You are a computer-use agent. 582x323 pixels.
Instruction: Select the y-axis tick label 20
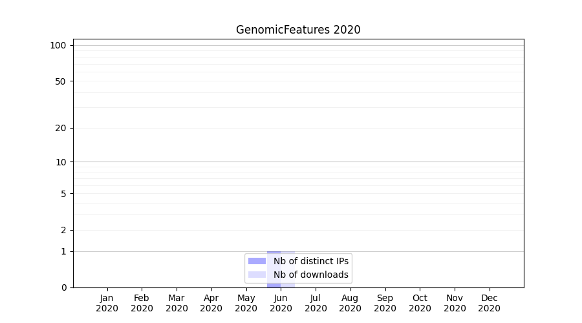60,128
